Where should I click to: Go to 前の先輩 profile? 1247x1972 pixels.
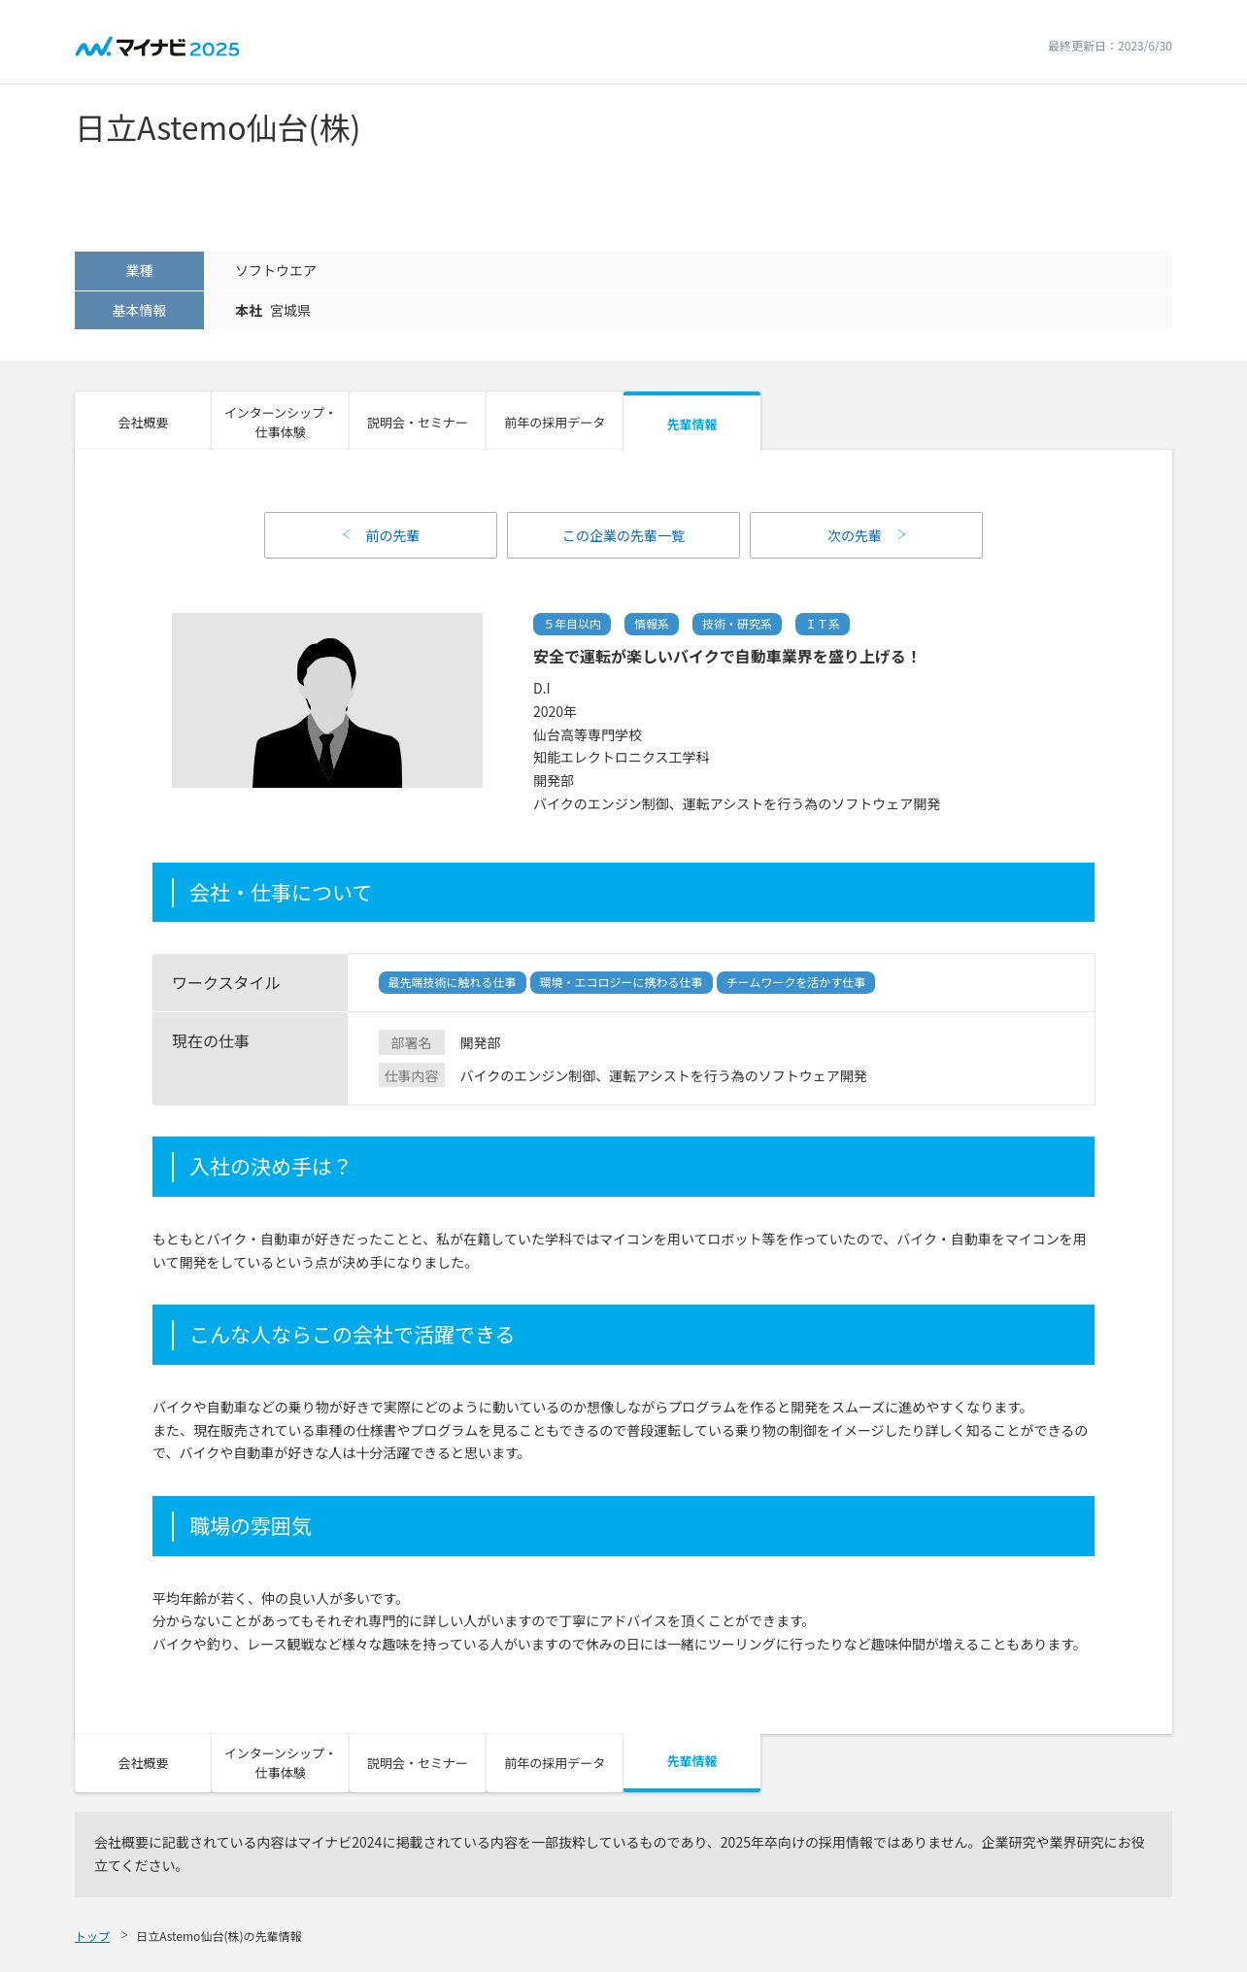(381, 535)
